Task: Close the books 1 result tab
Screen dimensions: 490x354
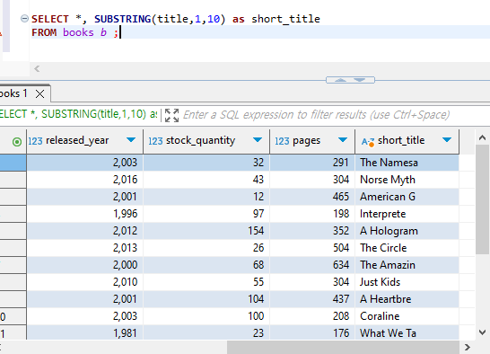Action: click(40, 94)
